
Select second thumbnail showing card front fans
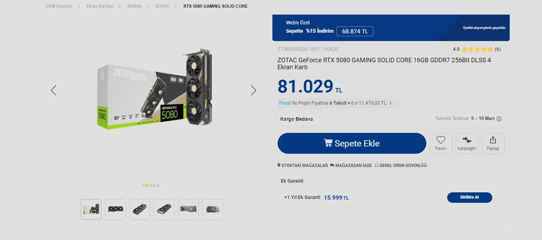115,209
